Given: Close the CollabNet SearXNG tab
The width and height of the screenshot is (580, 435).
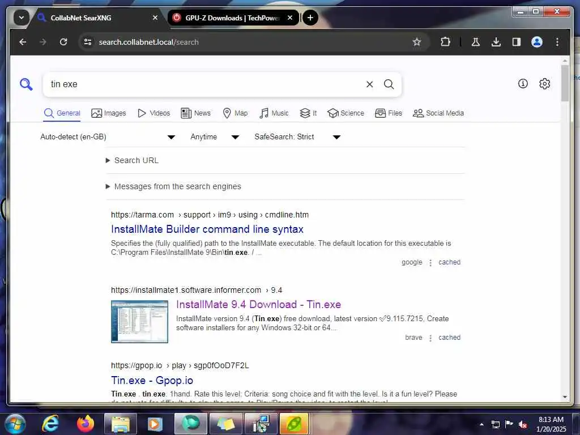Looking at the screenshot, I should coord(155,18).
